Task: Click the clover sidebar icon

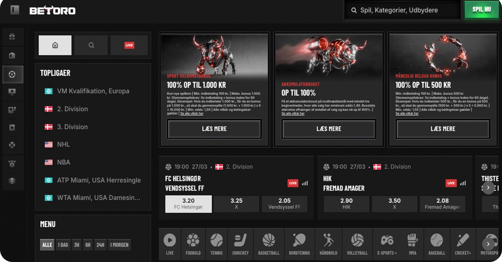Action: pyautogui.click(x=12, y=145)
